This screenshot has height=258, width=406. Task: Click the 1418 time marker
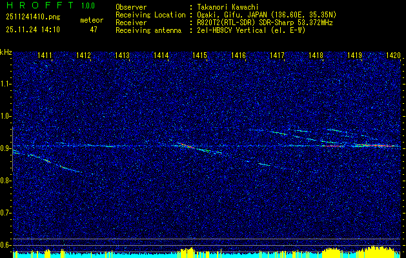(x=316, y=55)
